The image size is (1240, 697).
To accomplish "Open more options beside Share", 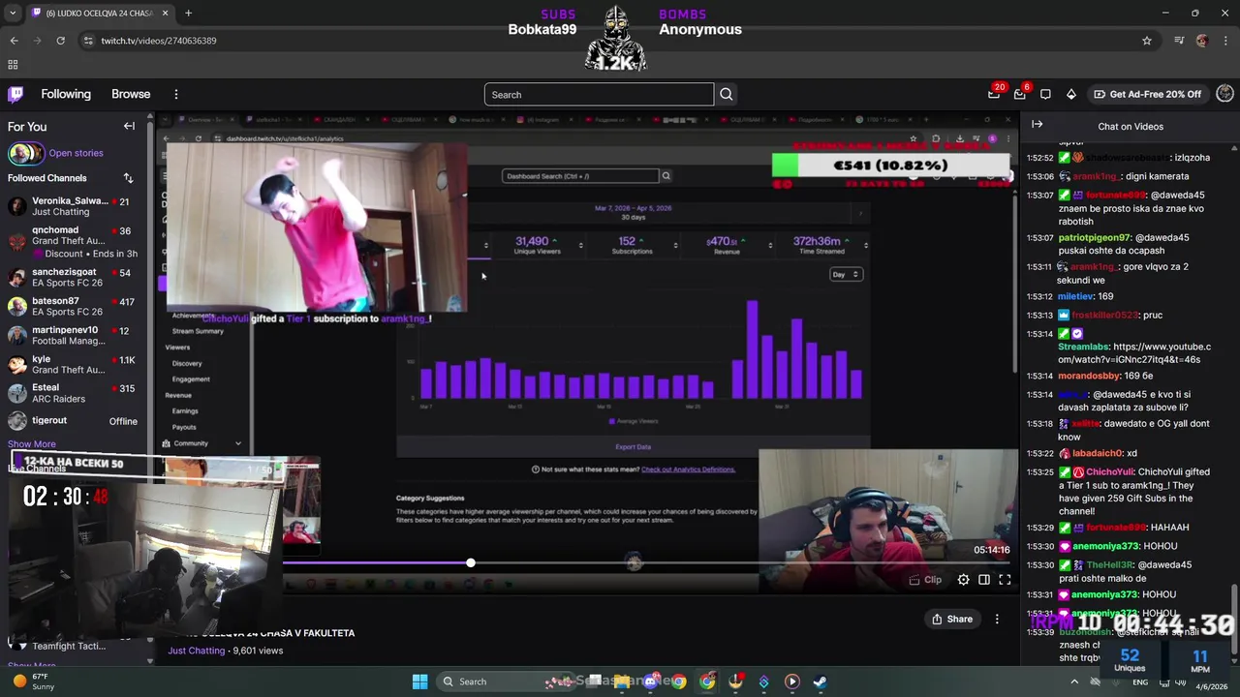I will pos(997,620).
